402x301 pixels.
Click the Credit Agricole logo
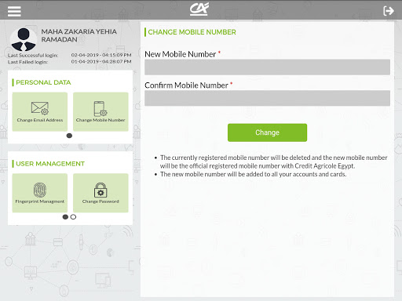[x=199, y=9]
